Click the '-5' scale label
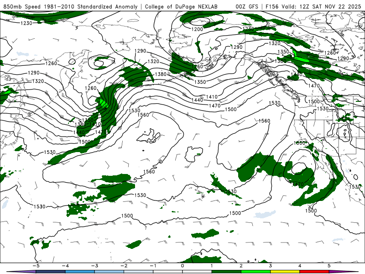The image size is (365, 274). (x=36, y=266)
